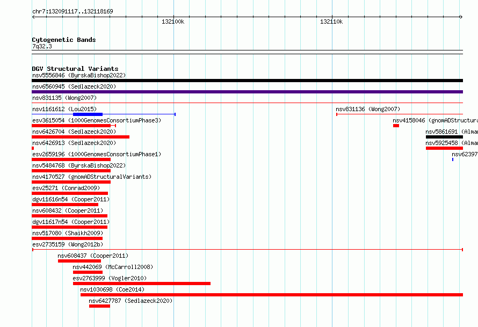Click the red esv2659196 variant bar
The width and height of the screenshot is (478, 327).
71,159
